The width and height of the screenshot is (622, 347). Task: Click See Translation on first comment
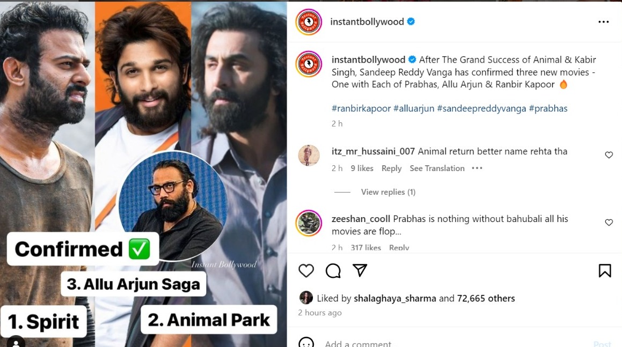point(437,168)
